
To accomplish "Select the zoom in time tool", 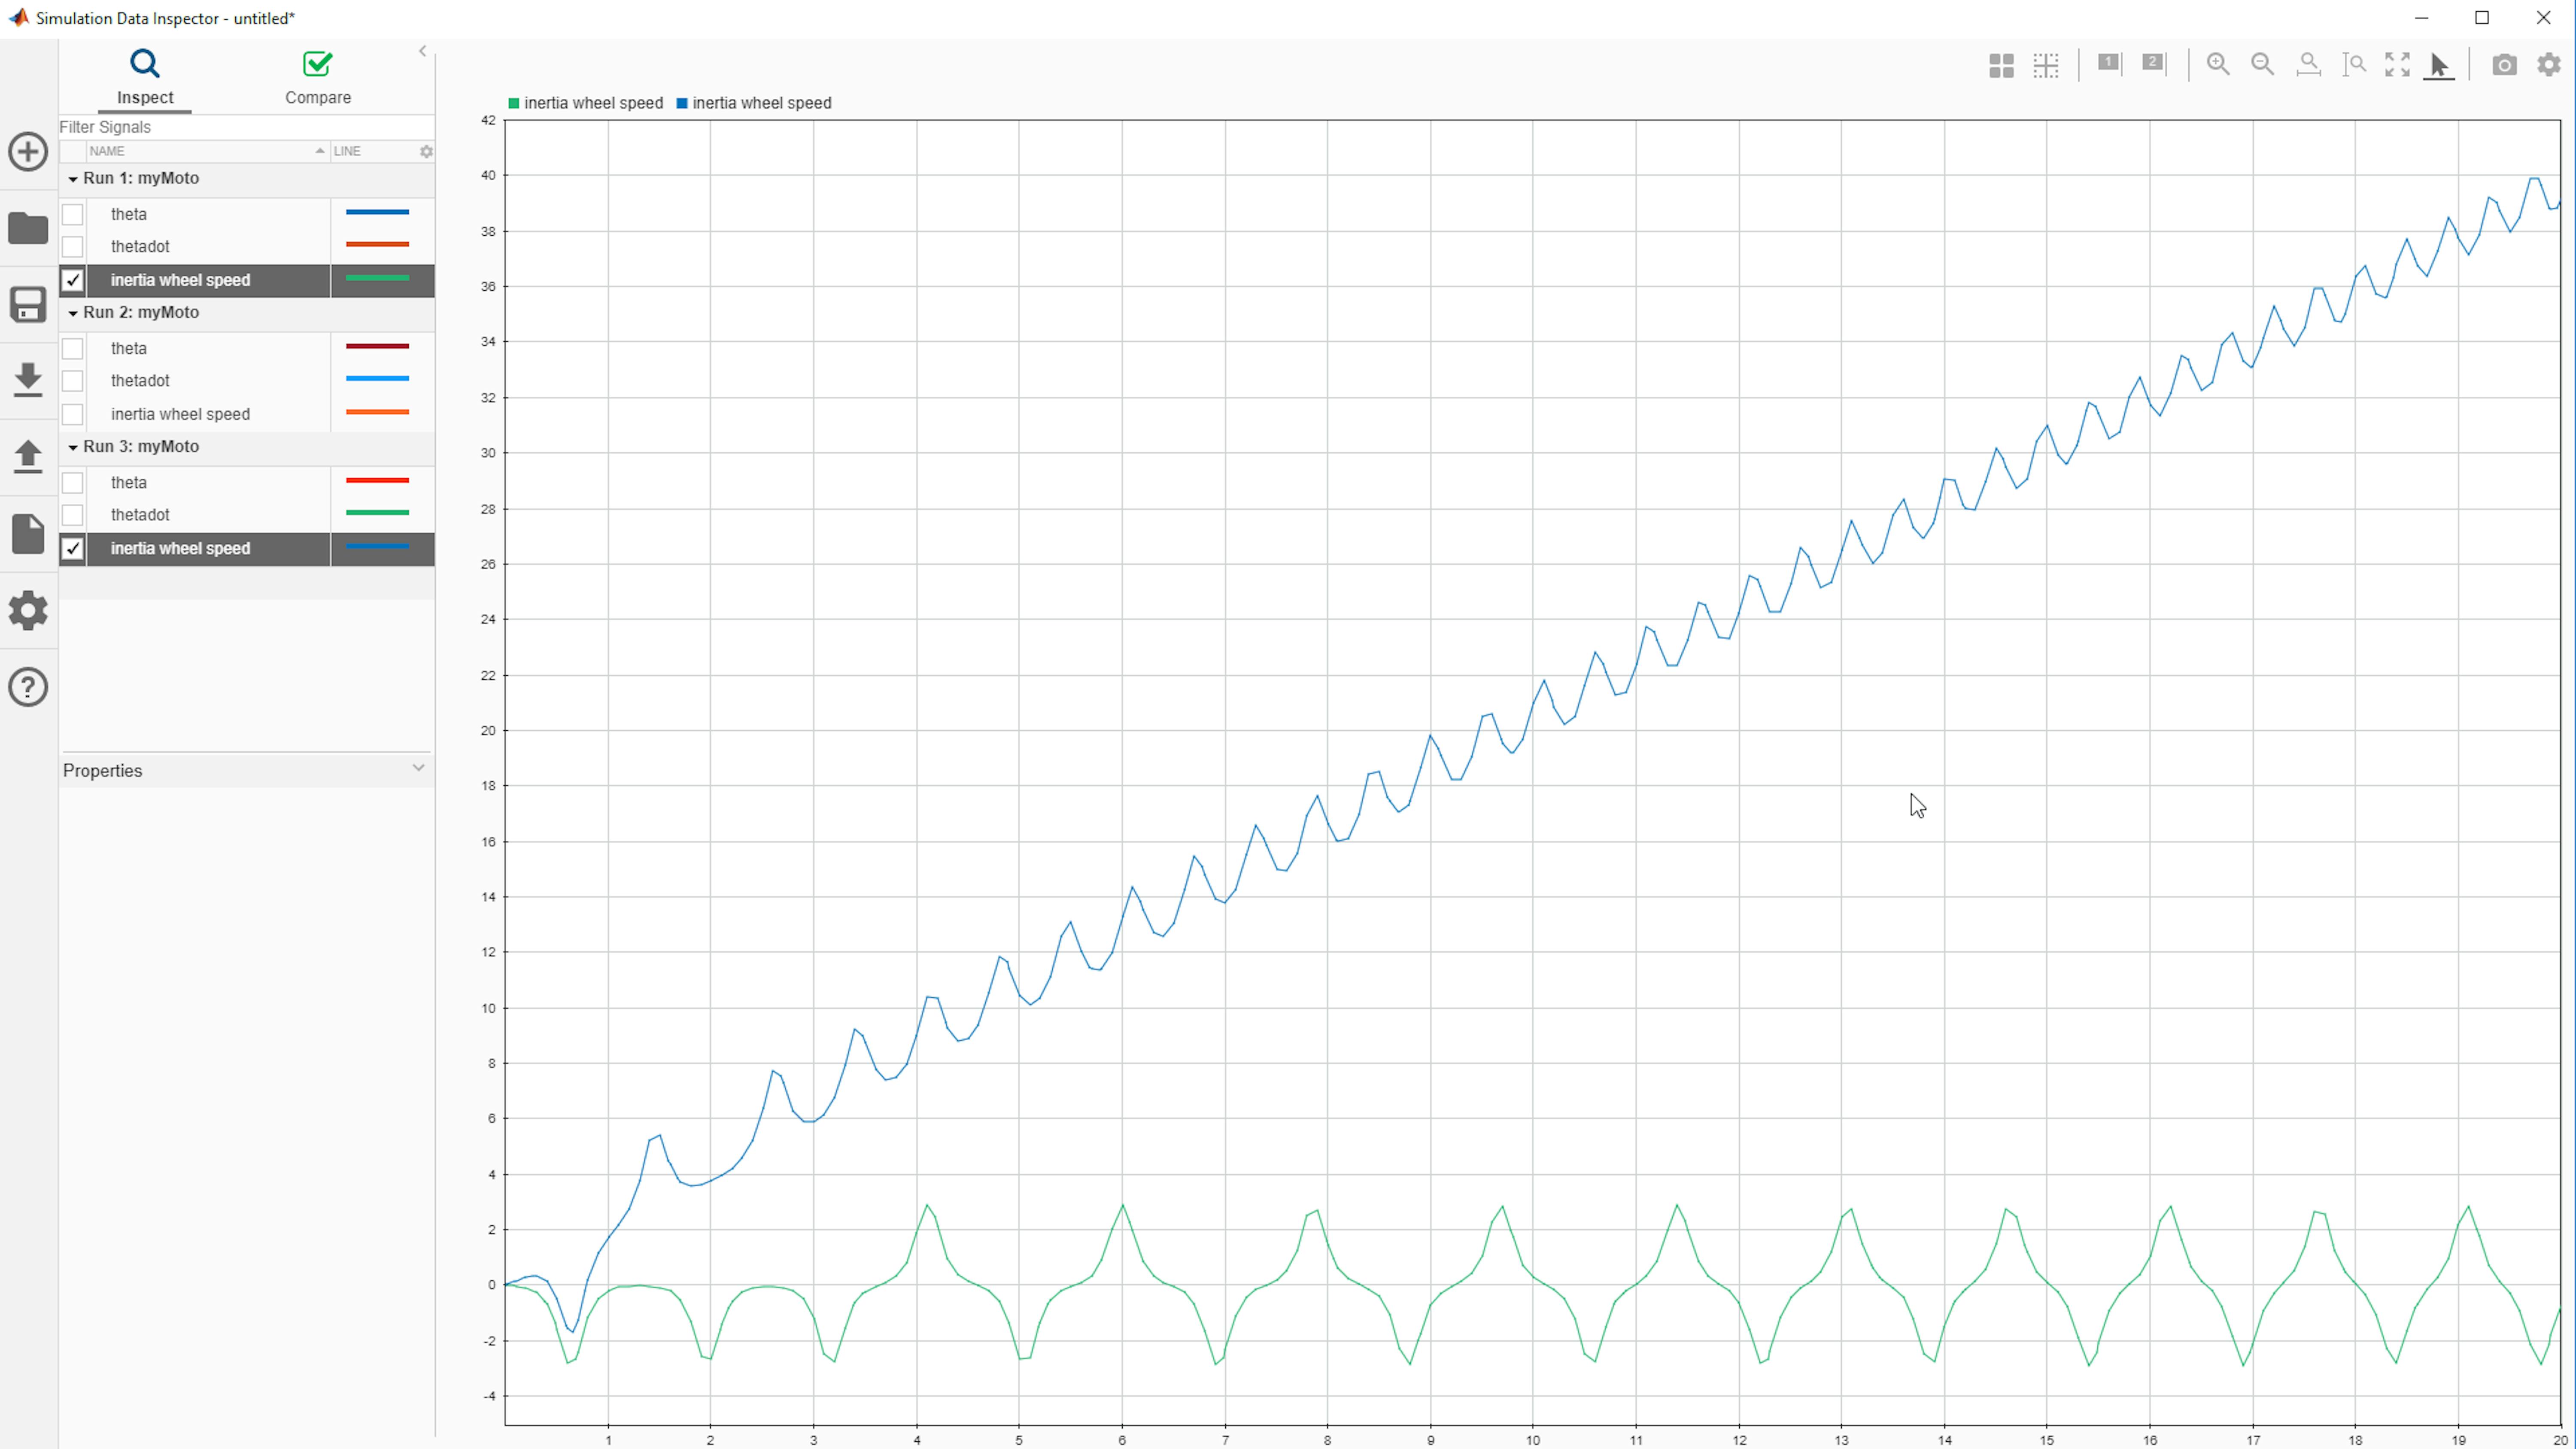I will (x=2309, y=65).
